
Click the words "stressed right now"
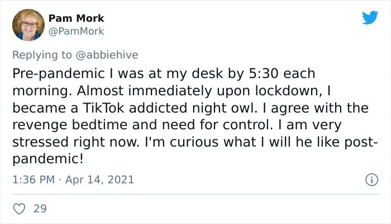76,142
